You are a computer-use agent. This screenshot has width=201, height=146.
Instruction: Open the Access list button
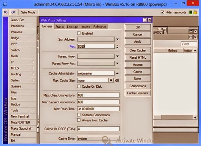pos(138,64)
